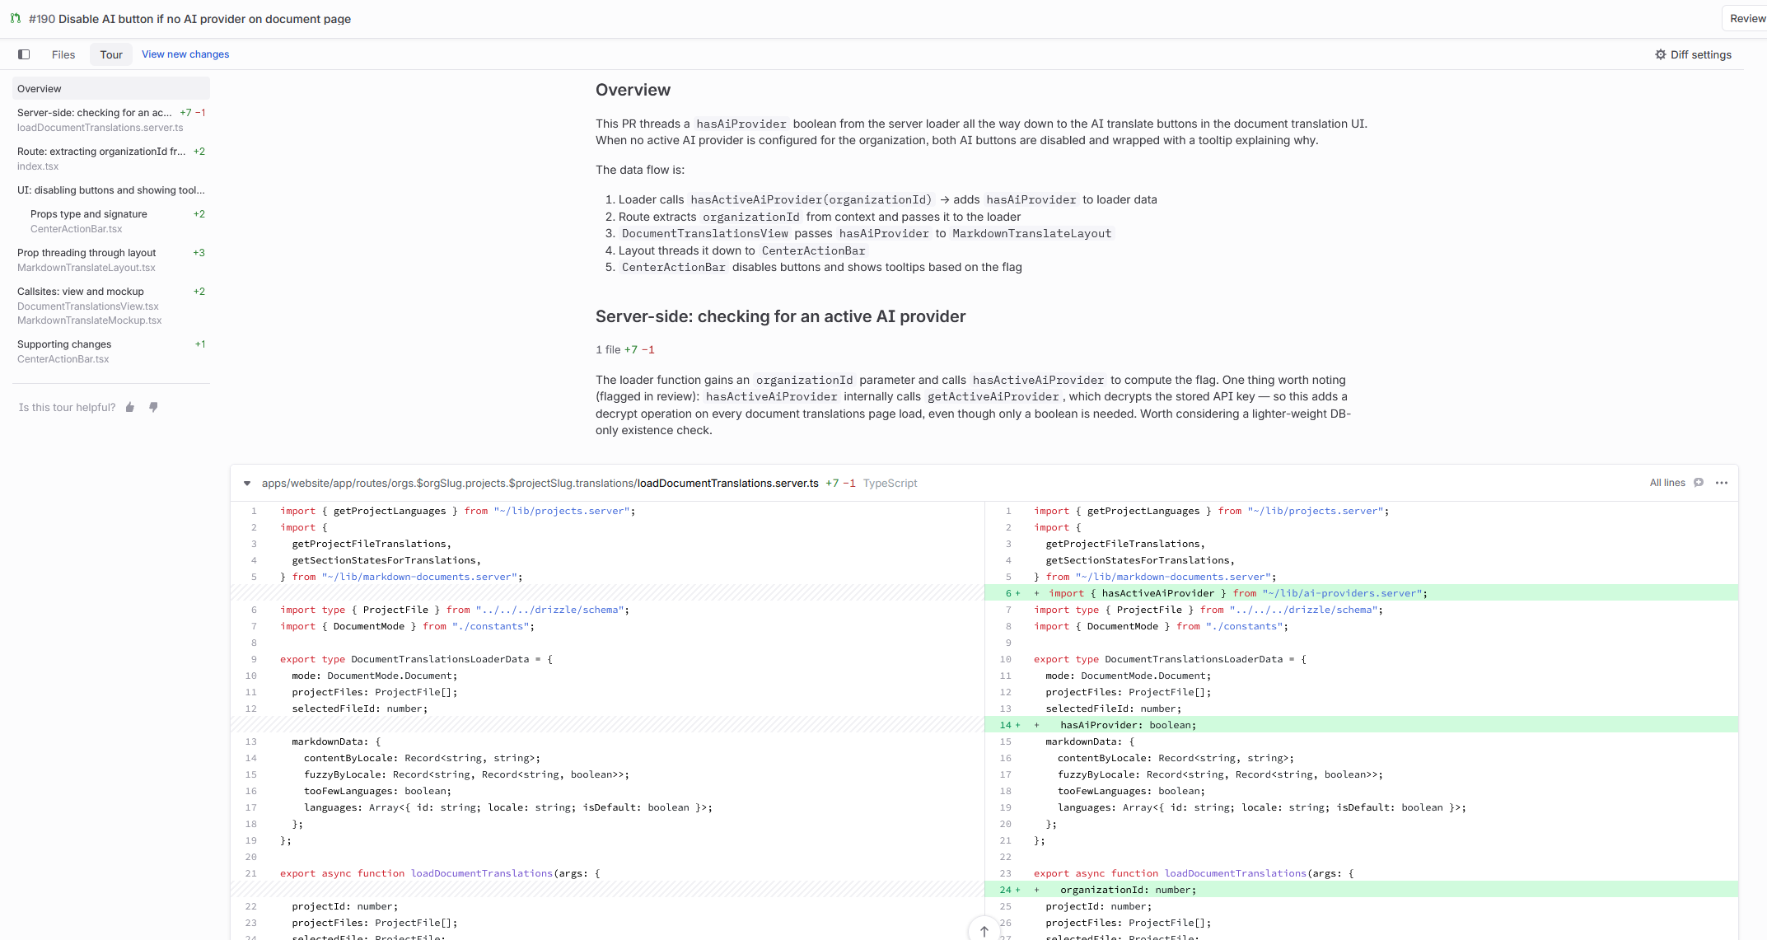
Task: Click the hasActiveAiProvider(organizationId) code in step 1
Action: coord(811,200)
